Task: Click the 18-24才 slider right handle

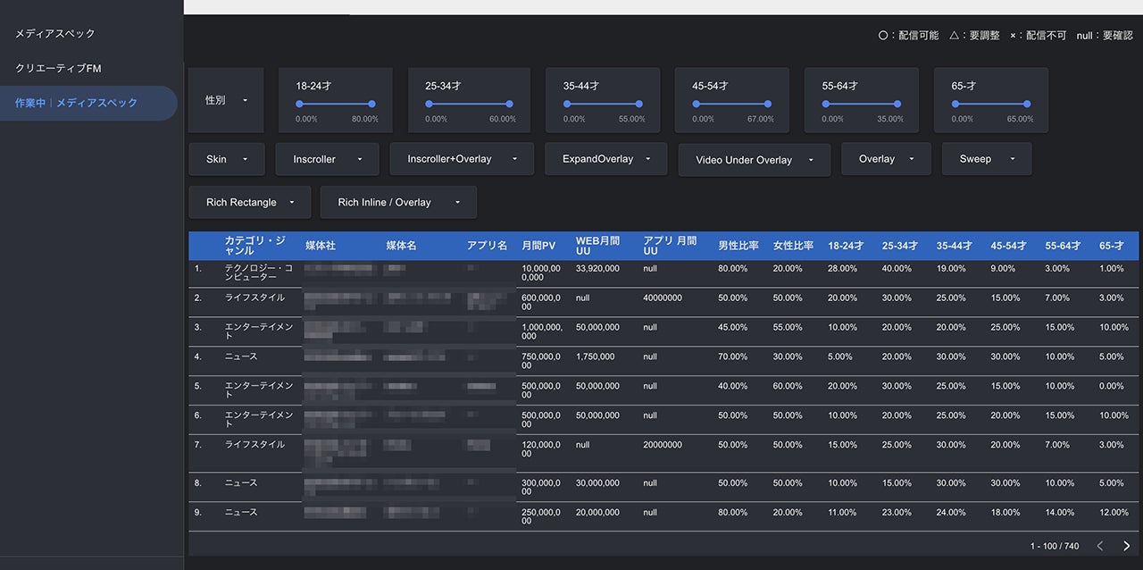Action: pos(371,104)
